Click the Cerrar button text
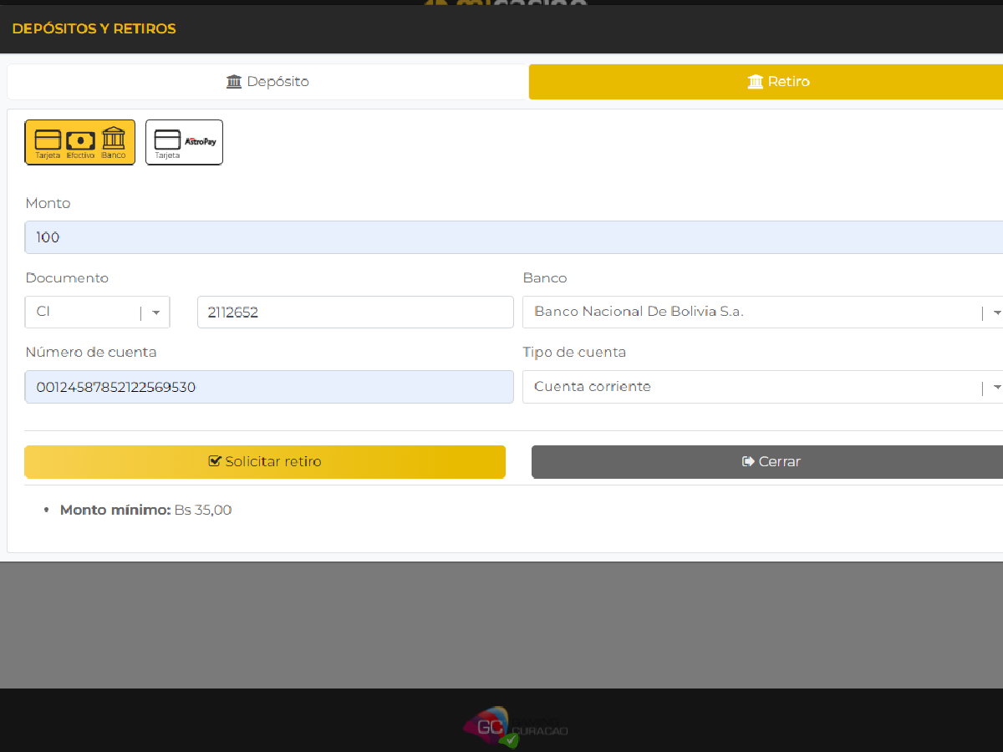The width and height of the screenshot is (1003, 752). coord(779,461)
